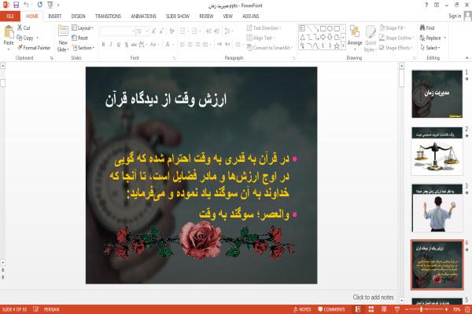472x314 pixels.
Task: Switch to the ANIMATIONS tab
Action: point(144,16)
